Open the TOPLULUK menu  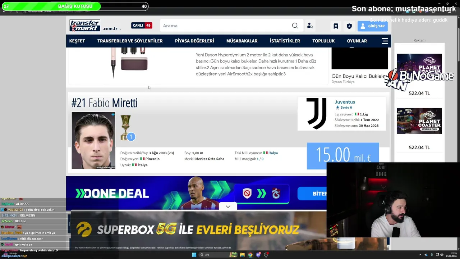click(323, 41)
